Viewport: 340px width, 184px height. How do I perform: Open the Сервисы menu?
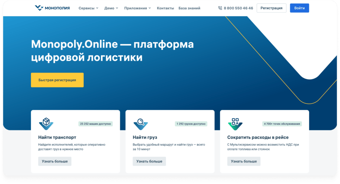coord(88,8)
